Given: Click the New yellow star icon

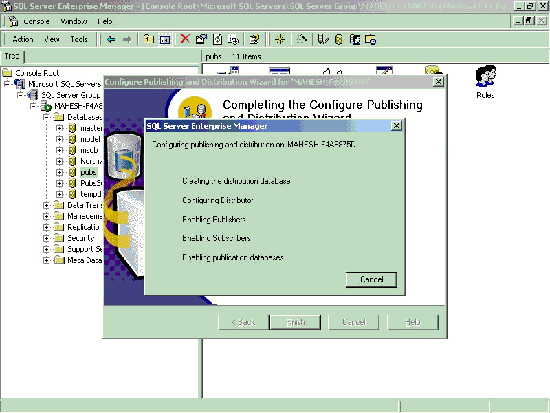Looking at the screenshot, I should 280,39.
